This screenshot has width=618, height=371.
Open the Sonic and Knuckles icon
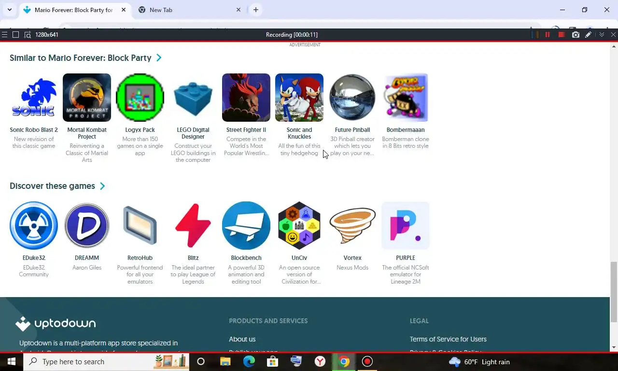tap(299, 98)
